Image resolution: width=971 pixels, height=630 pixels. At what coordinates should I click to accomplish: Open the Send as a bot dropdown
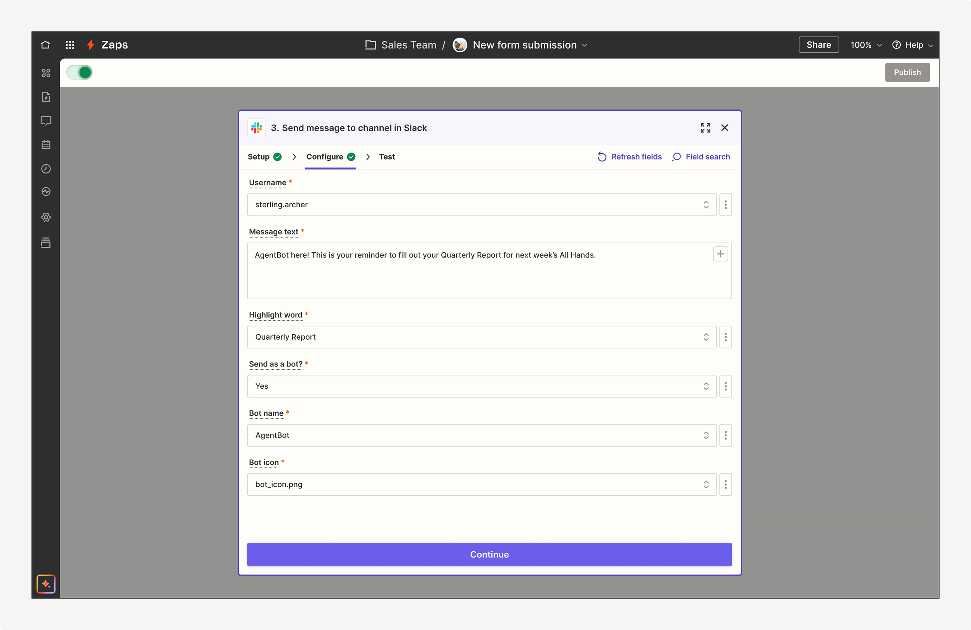click(481, 386)
